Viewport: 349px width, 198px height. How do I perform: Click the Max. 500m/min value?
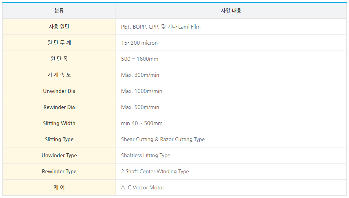[140, 107]
